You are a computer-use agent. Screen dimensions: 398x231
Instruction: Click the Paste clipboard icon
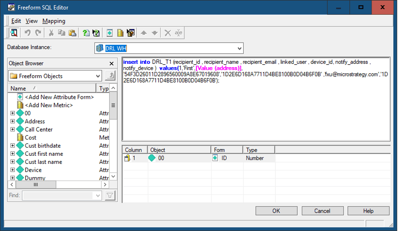(72, 33)
